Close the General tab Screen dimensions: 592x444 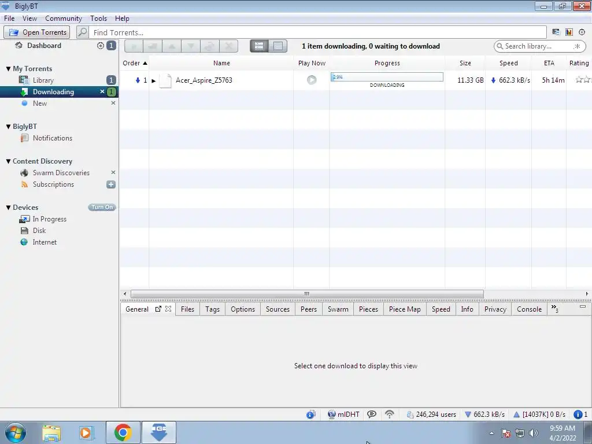(168, 309)
